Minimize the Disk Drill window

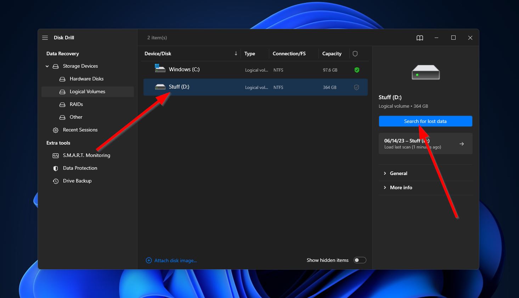click(x=436, y=38)
